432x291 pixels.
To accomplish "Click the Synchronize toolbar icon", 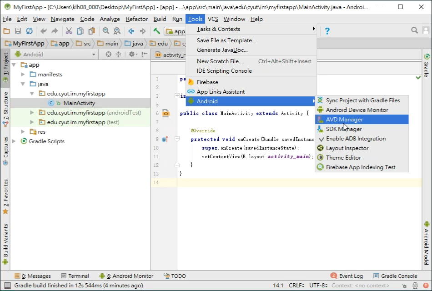I will pyautogui.click(x=29, y=31).
